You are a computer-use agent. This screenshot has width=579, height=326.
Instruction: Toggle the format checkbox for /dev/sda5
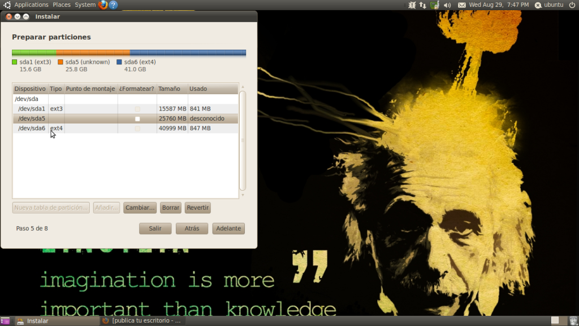pos(137,118)
